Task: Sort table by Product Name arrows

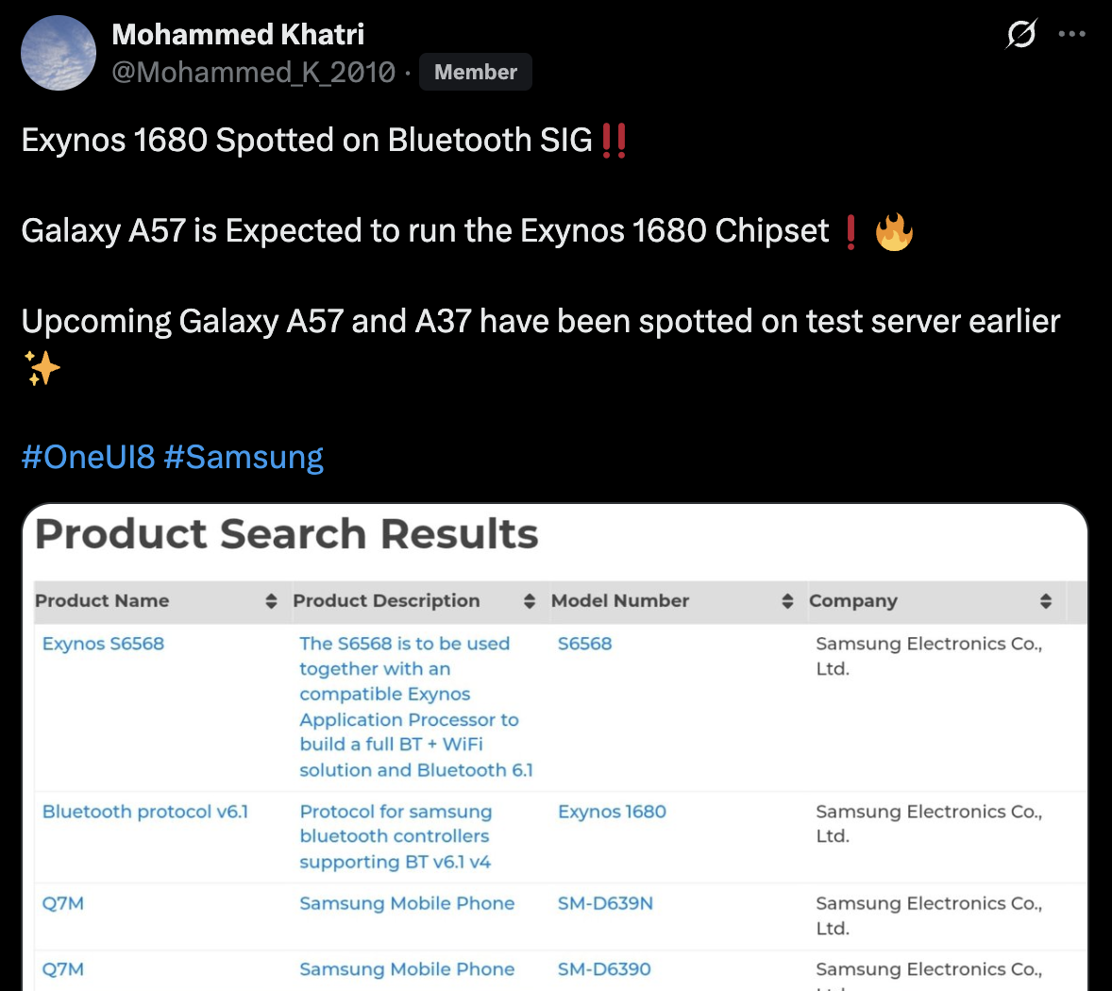Action: (x=271, y=601)
